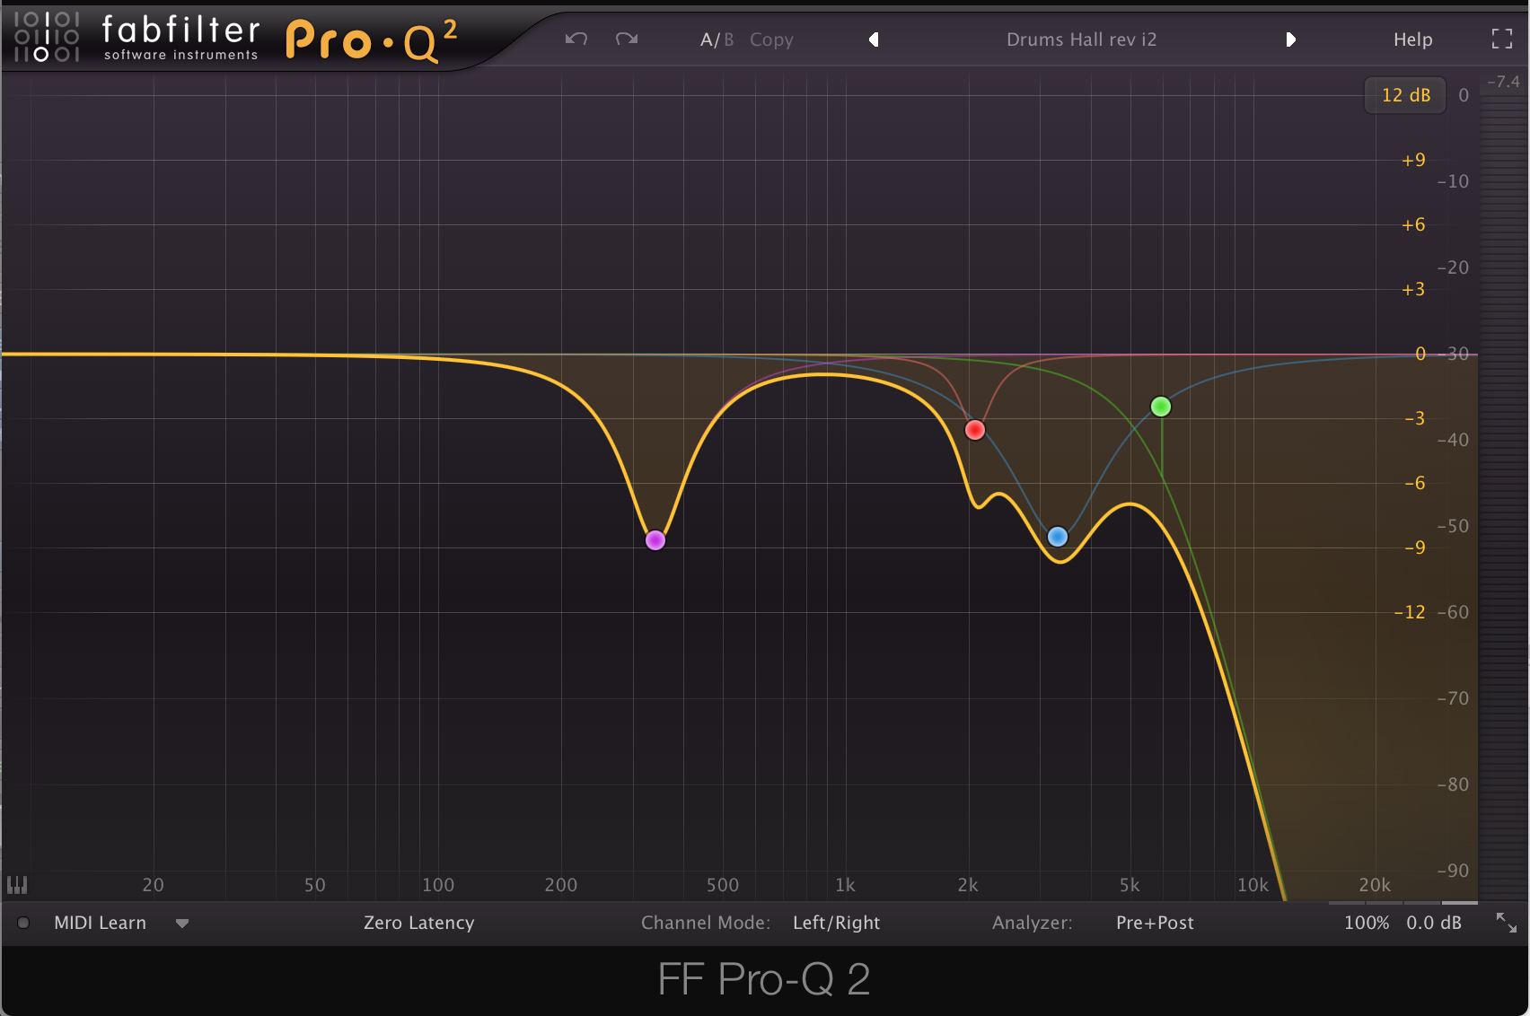
Task: Click the undo arrow icon
Action: pos(576,39)
